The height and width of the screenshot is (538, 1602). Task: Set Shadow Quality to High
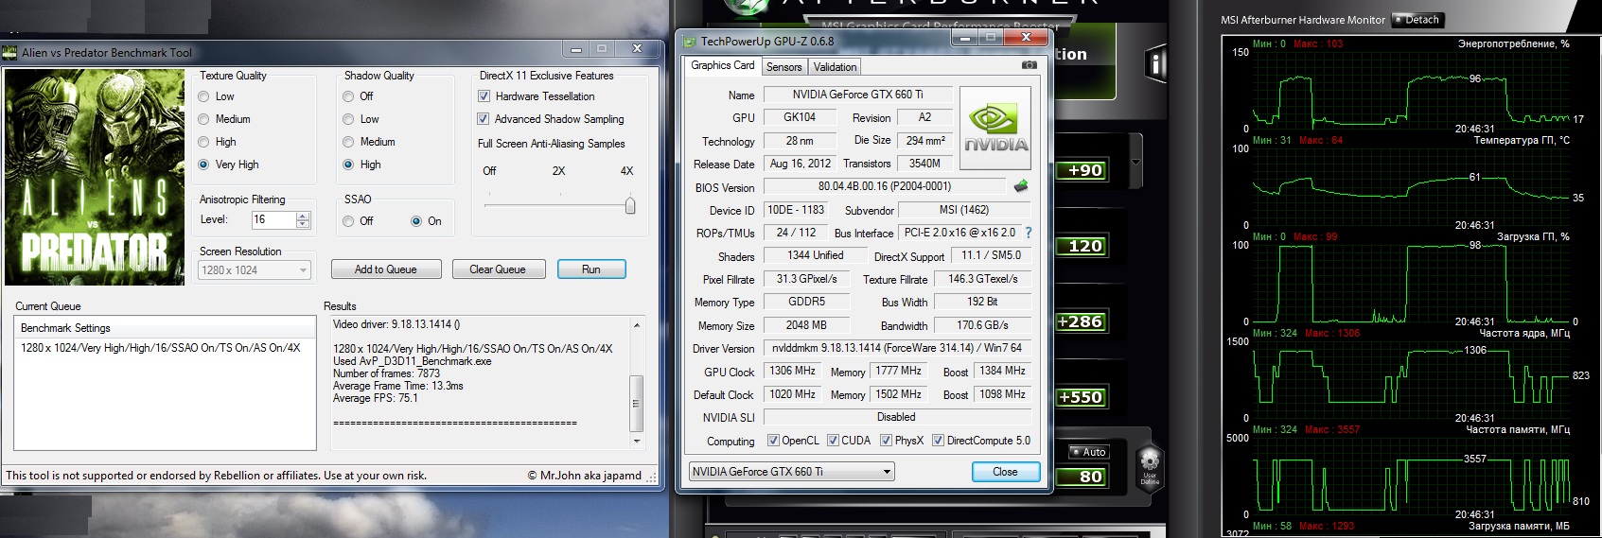pos(348,165)
